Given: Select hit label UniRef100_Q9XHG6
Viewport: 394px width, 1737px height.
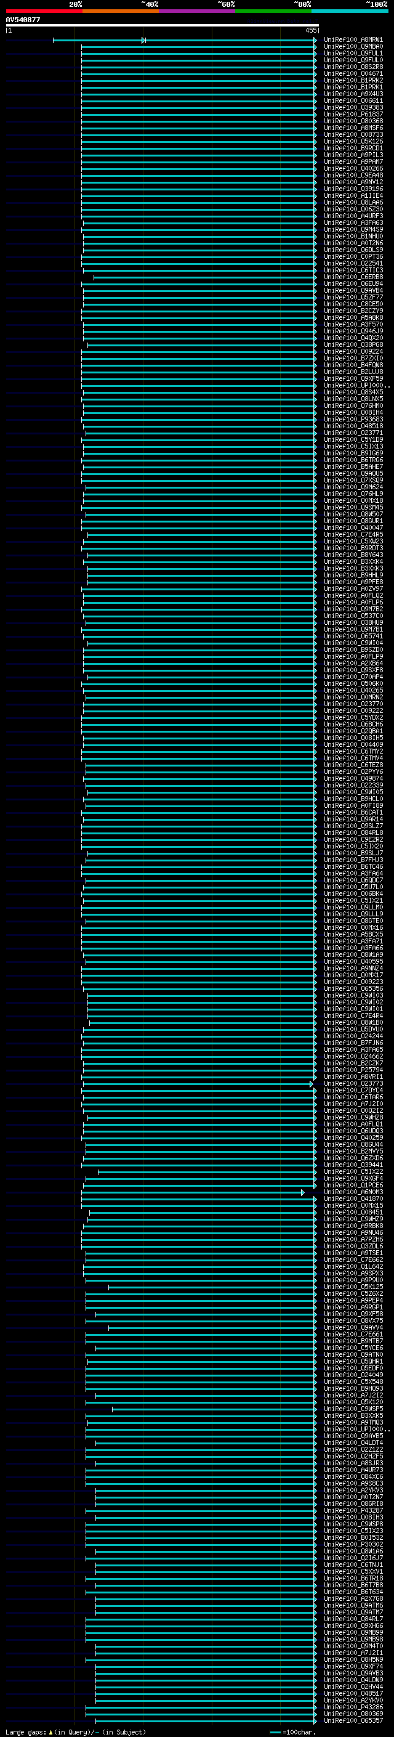Looking at the screenshot, I should 353,1625.
